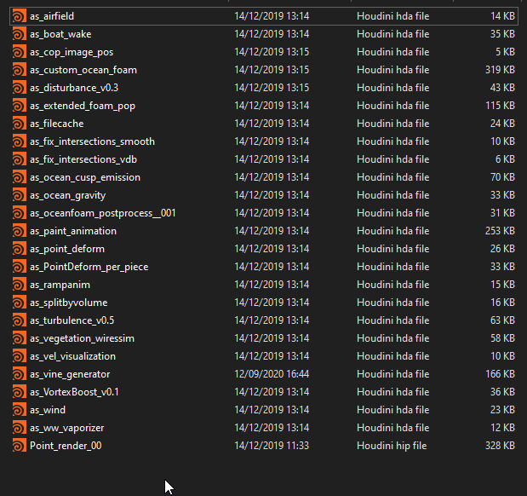Click the date 14/12/2019 11:33
This screenshot has width=527, height=496.
tap(272, 446)
